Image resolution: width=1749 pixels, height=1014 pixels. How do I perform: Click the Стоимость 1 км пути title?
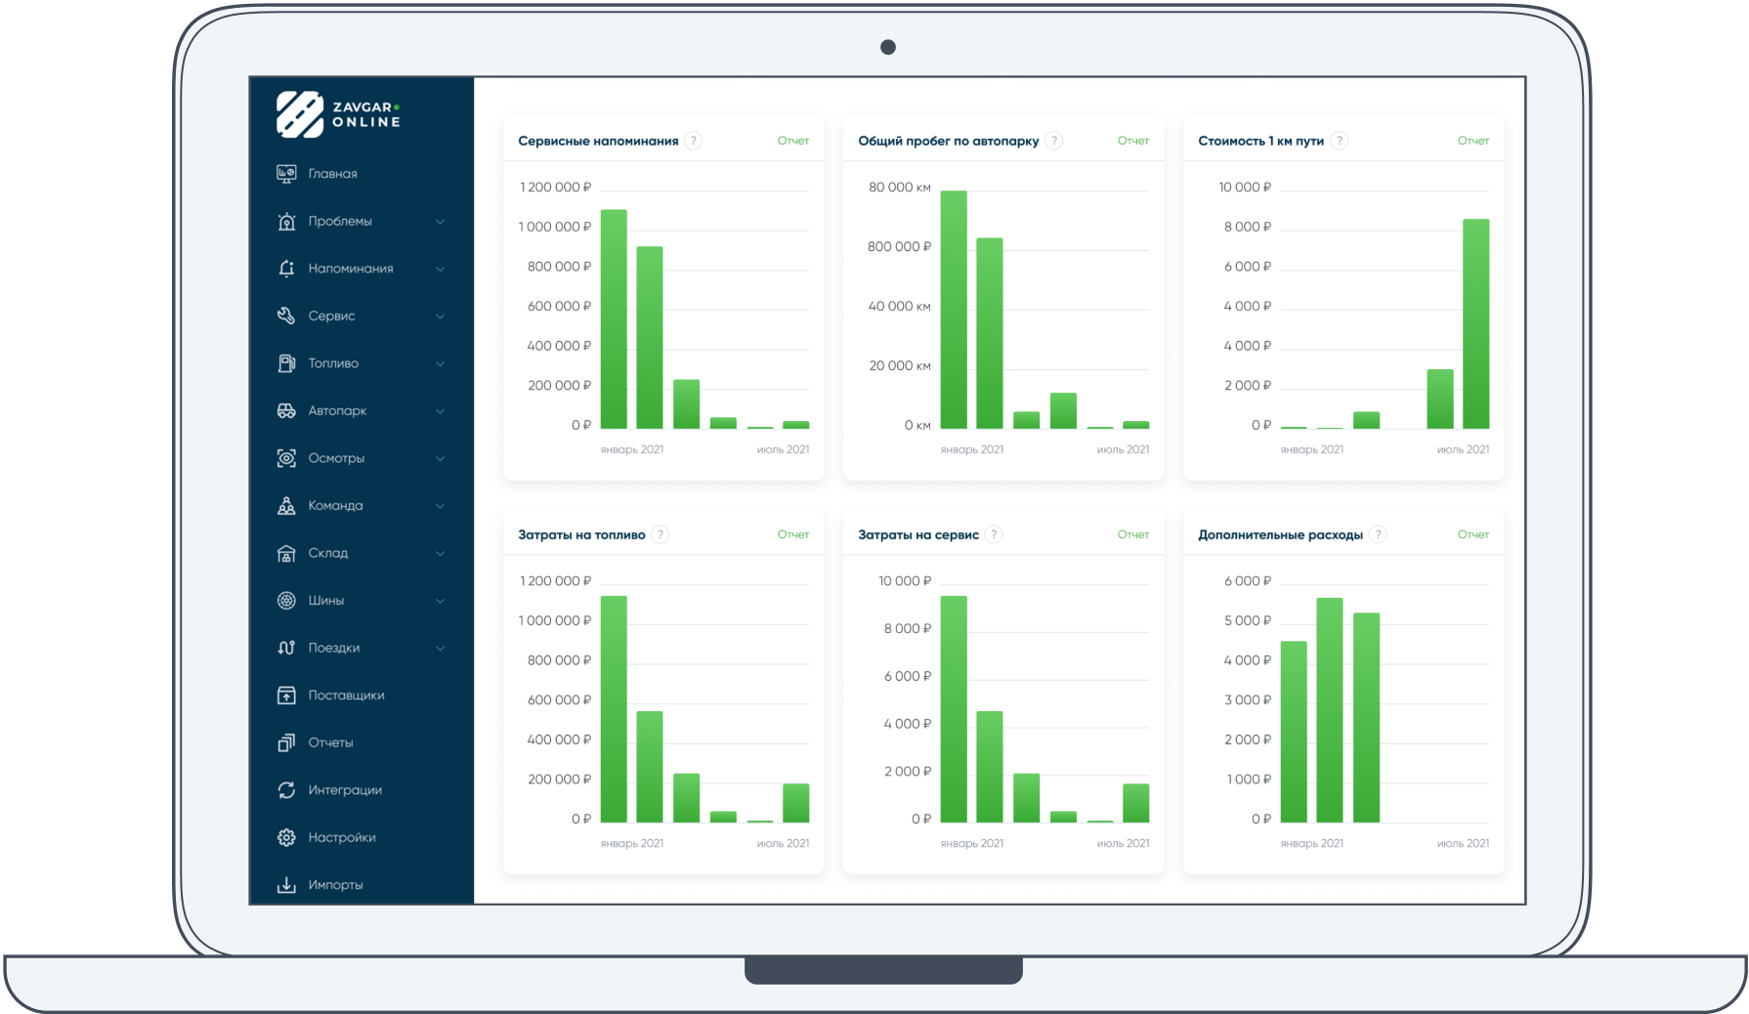coord(1260,141)
